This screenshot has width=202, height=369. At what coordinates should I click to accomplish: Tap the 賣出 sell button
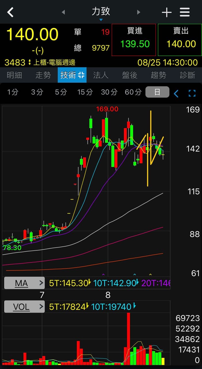tap(180, 40)
